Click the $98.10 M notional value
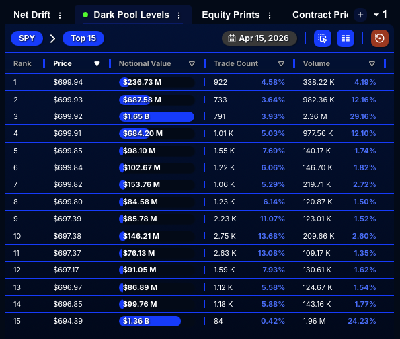This screenshot has height=339, width=400. 139,151
